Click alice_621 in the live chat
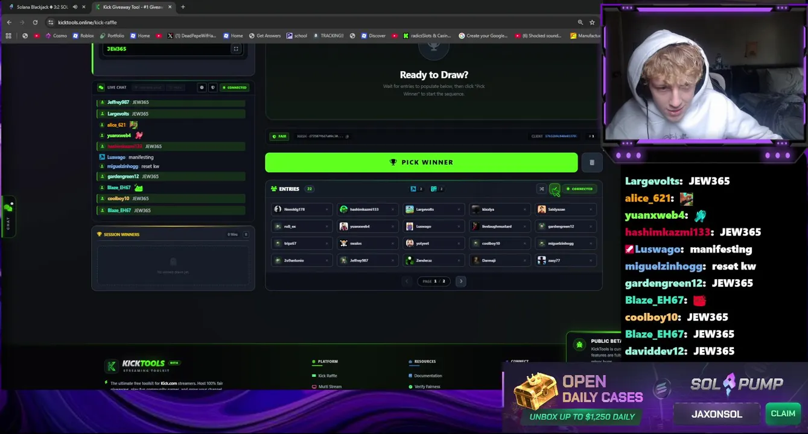This screenshot has width=808, height=434. pyautogui.click(x=116, y=125)
